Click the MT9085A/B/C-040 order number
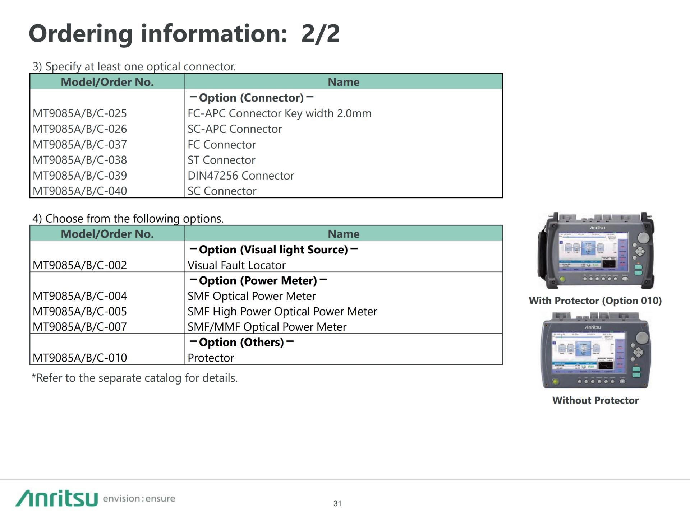690x517 pixels. click(x=80, y=191)
